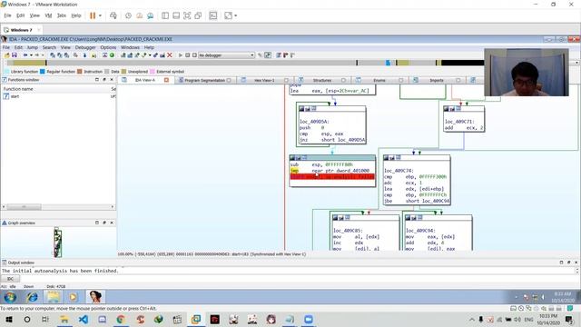Select the Windows 7 VM tab
The image size is (581, 327).
(21, 30)
